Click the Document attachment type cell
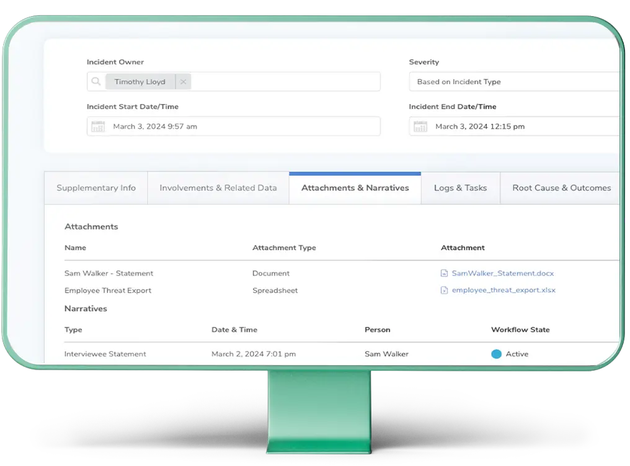The width and height of the screenshot is (630, 466). point(271,273)
